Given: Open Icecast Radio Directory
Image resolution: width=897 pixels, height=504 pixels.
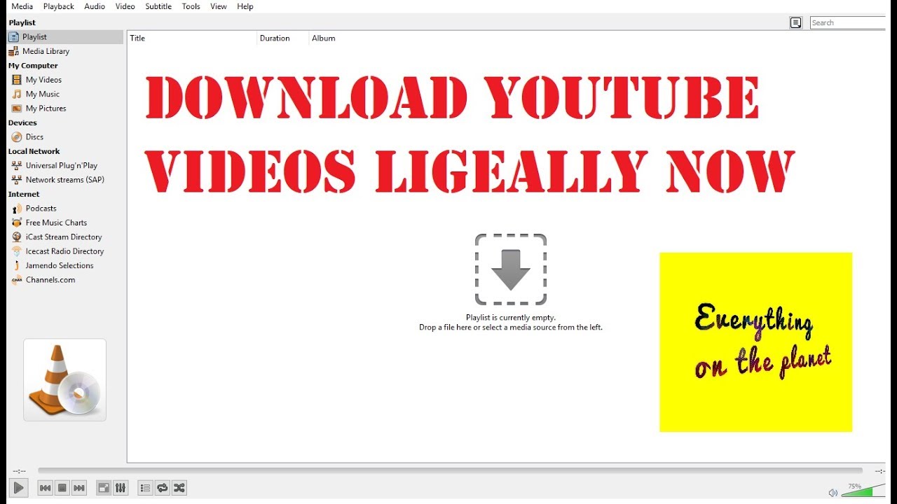Looking at the screenshot, I should [x=65, y=251].
